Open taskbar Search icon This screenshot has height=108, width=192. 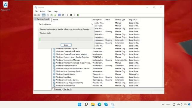pyautogui.click(x=86, y=104)
